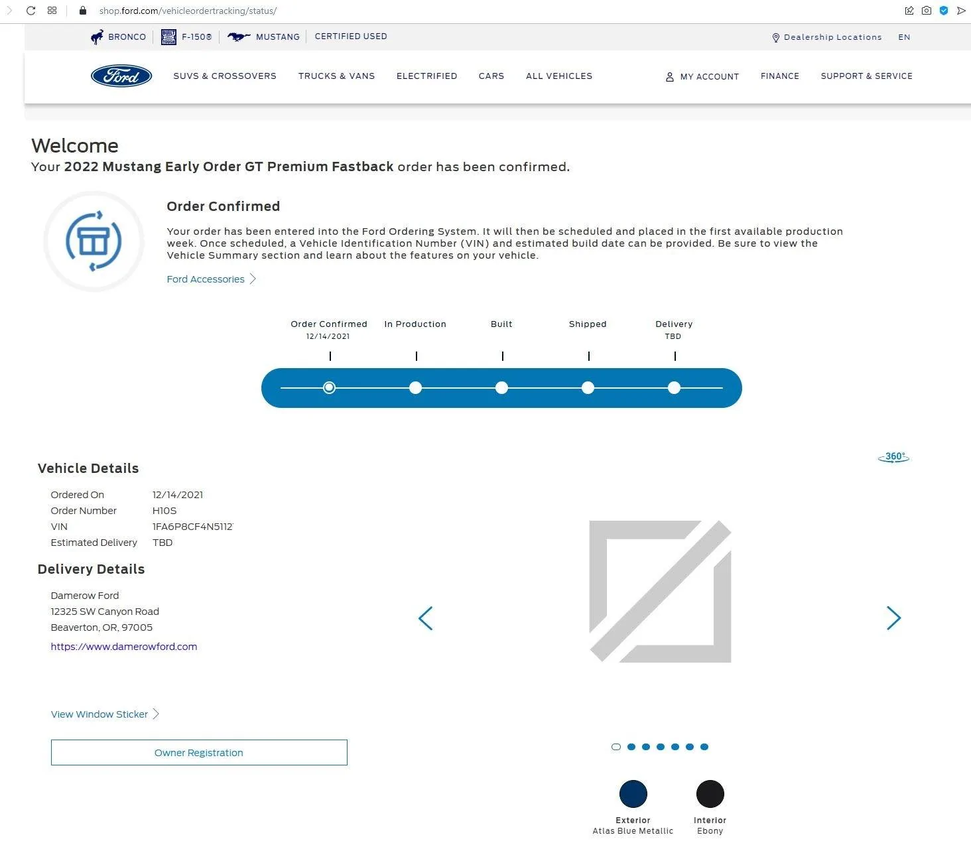This screenshot has height=851, width=971.
Task: Open the Trucks & Vans menu
Action: [x=336, y=76]
